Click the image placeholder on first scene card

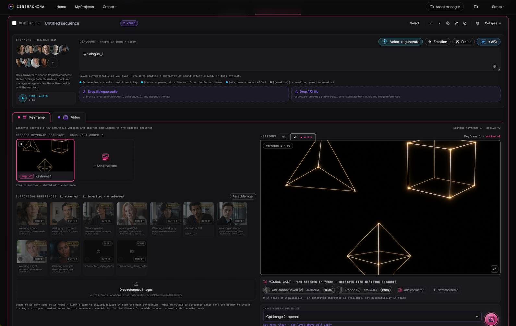pos(99,252)
